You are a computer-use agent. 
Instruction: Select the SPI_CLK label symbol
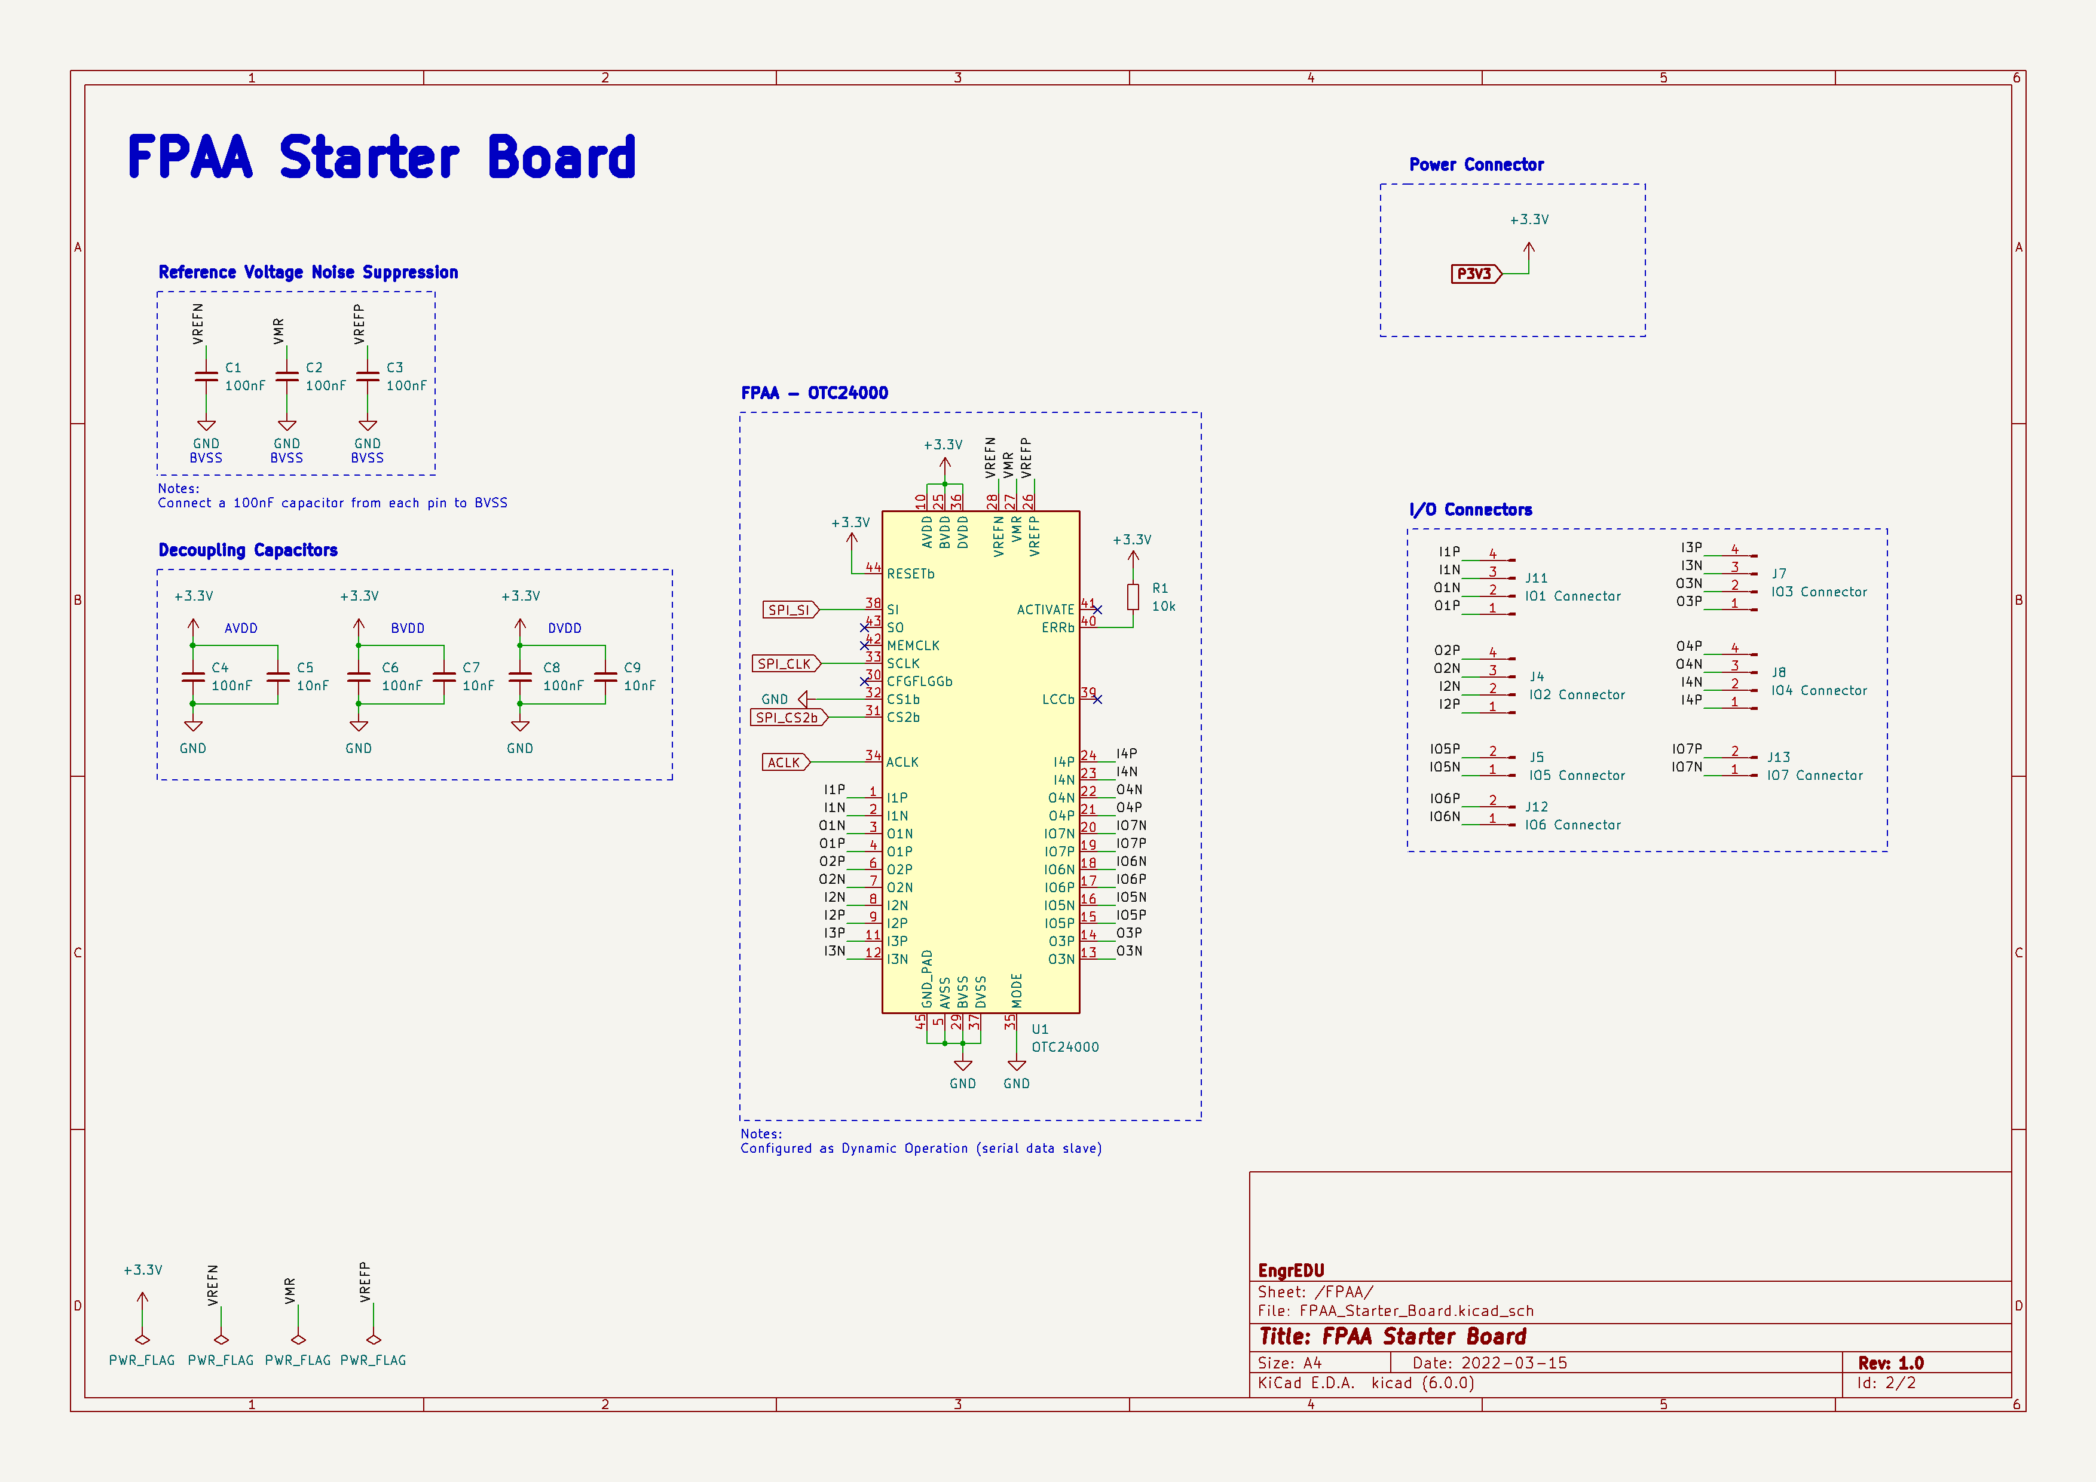[785, 663]
